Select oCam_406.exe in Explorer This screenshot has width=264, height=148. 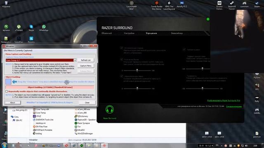pos(82,109)
